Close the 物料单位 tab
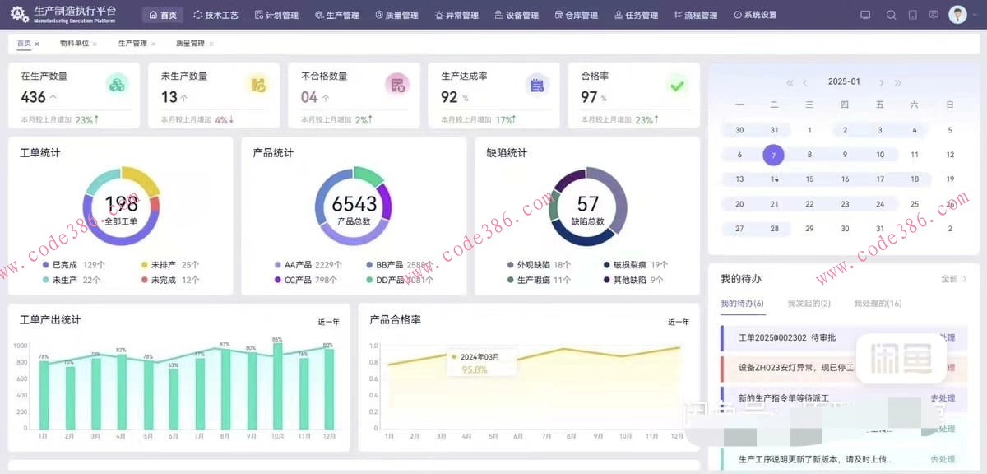The image size is (987, 474). (93, 43)
